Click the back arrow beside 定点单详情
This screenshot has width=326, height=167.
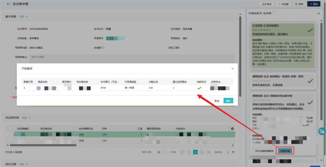pyautogui.click(x=9, y=4)
